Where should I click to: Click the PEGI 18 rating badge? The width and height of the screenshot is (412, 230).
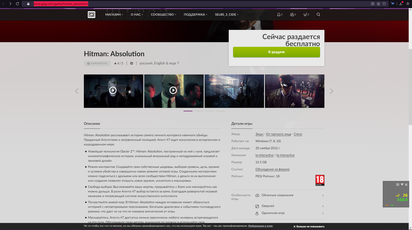[x=320, y=180]
